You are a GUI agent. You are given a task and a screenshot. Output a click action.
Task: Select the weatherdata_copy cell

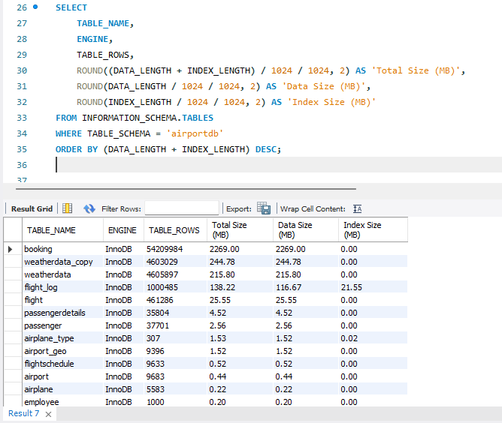pos(58,262)
